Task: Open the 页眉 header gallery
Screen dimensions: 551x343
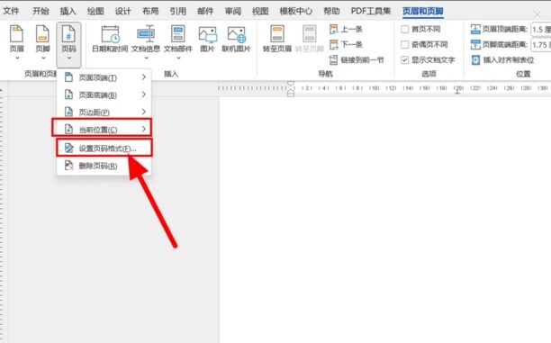Action: click(x=16, y=42)
